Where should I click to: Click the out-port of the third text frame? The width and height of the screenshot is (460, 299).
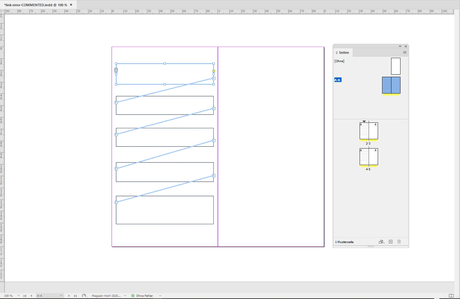(x=214, y=140)
